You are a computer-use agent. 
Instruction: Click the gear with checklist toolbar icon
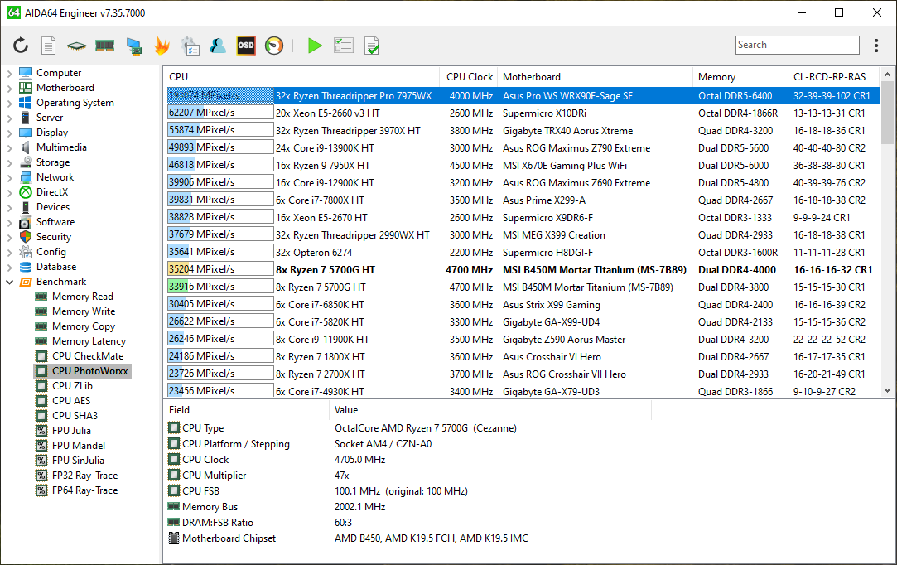click(x=190, y=46)
